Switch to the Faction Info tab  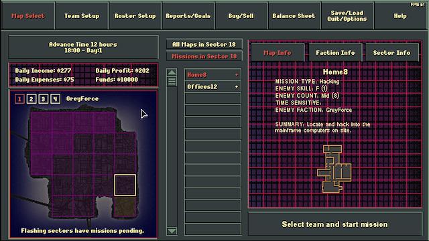[335, 52]
